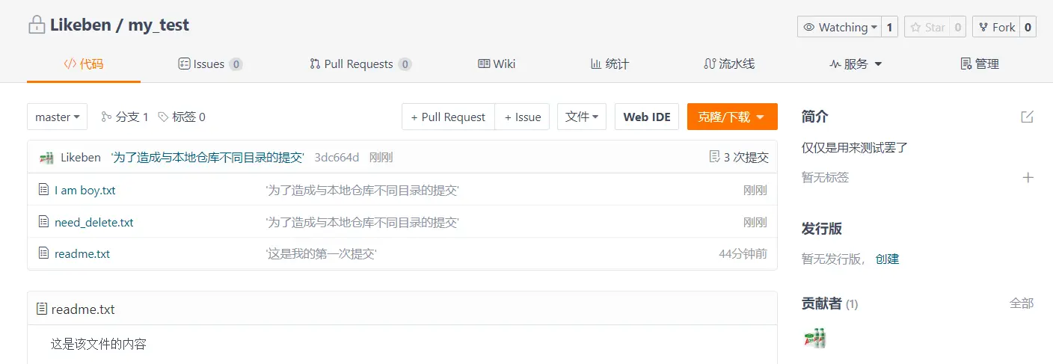Viewport: 1053px width, 364px height.
Task: Open the I am boy.txt file
Action: pyautogui.click(x=85, y=190)
